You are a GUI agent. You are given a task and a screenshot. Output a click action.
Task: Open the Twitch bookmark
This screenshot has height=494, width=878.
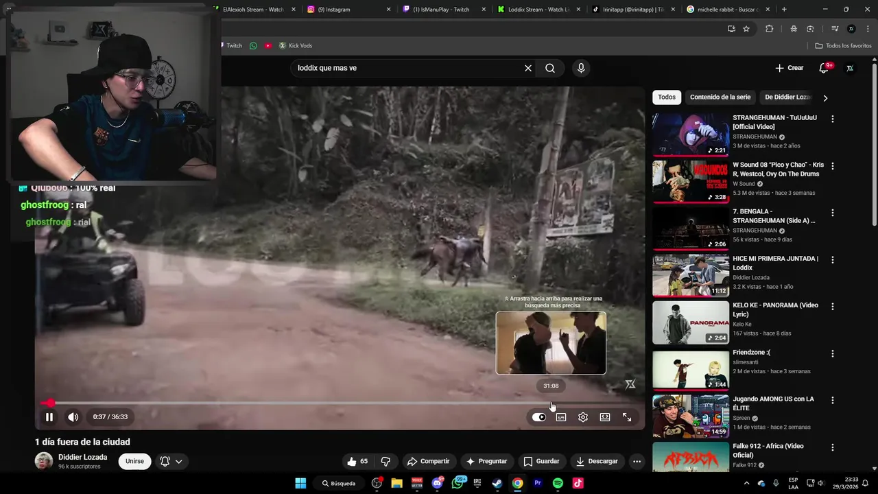pos(230,45)
